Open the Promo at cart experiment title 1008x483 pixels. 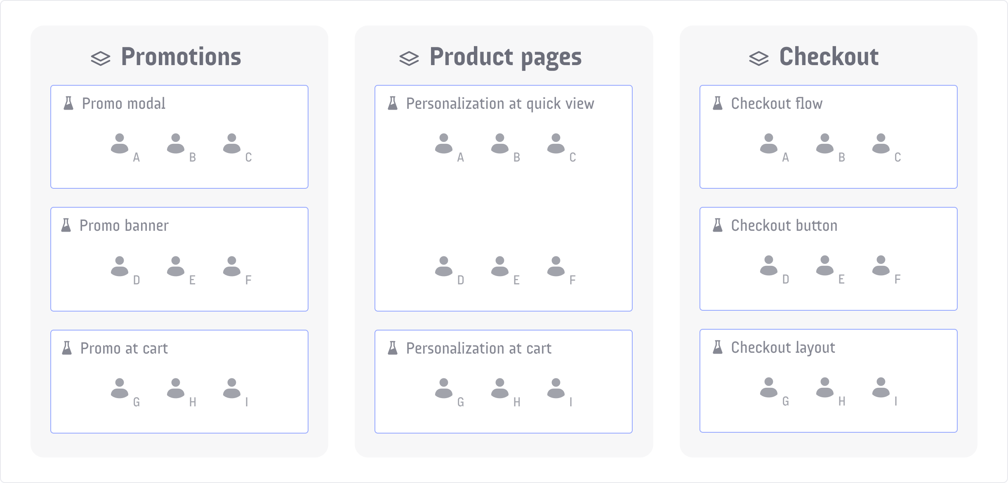124,349
